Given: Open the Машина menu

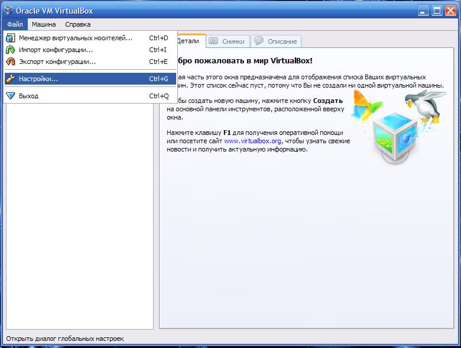Looking at the screenshot, I should [x=44, y=24].
